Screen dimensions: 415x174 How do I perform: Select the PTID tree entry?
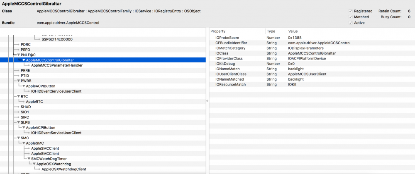coord(25,76)
